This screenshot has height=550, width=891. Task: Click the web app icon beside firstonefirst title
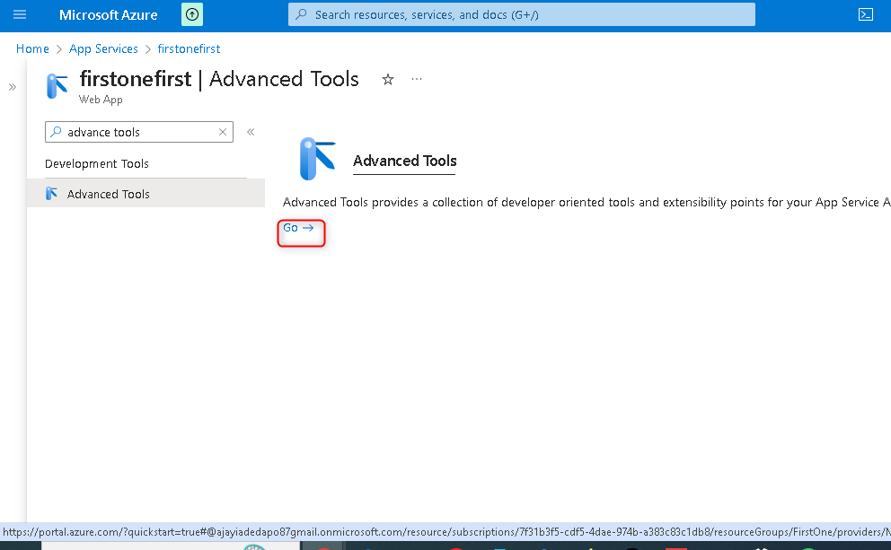pyautogui.click(x=57, y=86)
